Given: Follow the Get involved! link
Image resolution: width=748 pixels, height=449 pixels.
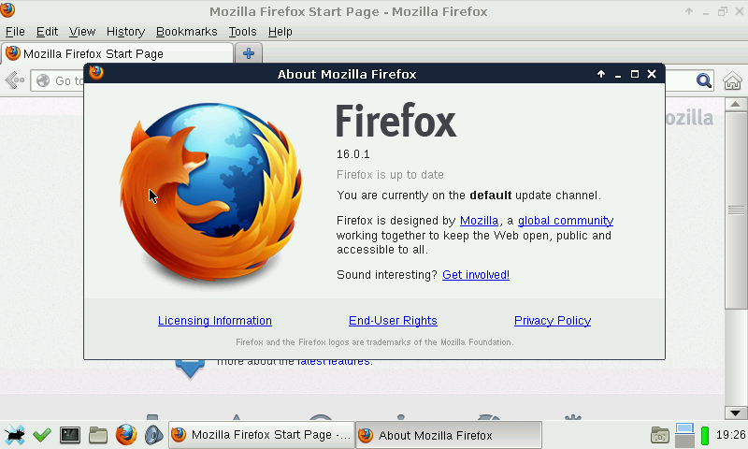Looking at the screenshot, I should tap(476, 275).
